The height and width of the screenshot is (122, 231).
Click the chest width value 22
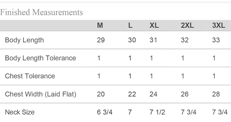pos(132,94)
